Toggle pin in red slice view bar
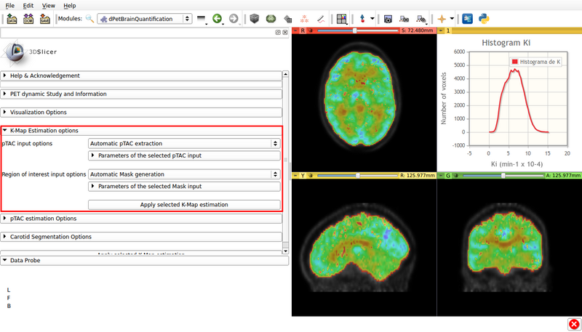Screen dimensions: 582x332 295,31
